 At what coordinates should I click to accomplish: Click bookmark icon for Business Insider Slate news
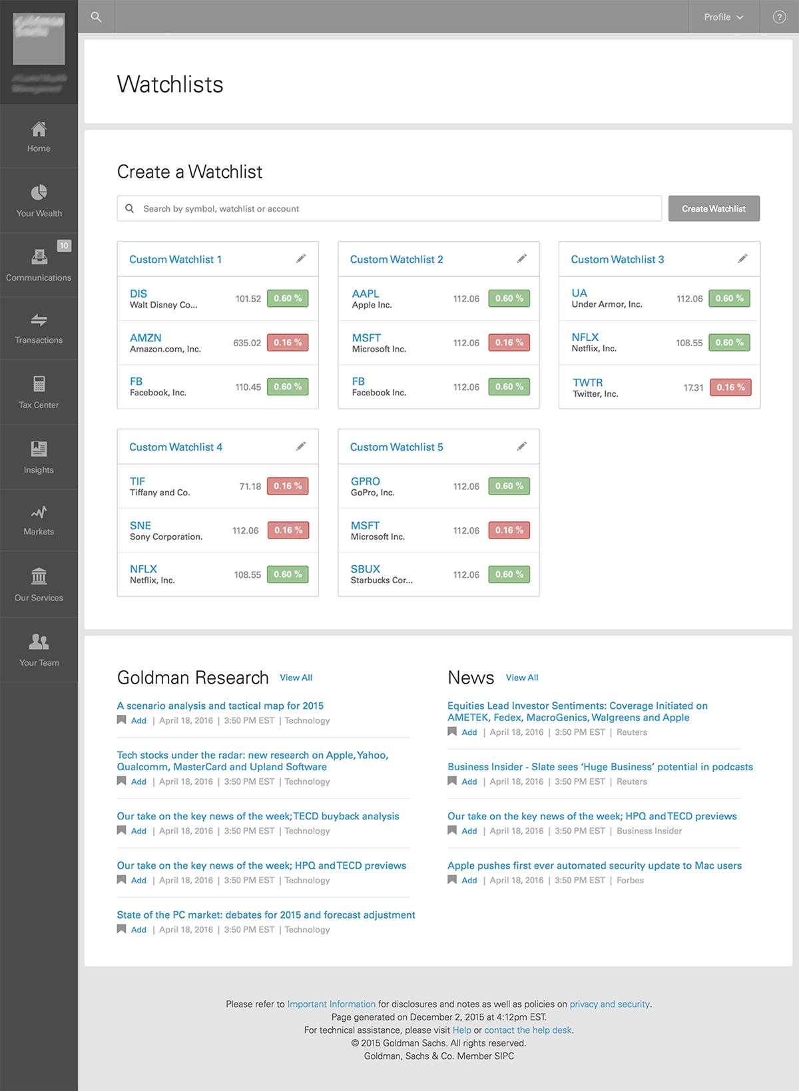coord(452,781)
